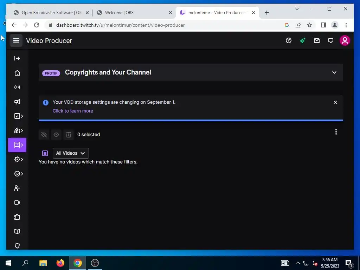
Task: Click the Google icon in address bar
Action: pyautogui.click(x=287, y=25)
